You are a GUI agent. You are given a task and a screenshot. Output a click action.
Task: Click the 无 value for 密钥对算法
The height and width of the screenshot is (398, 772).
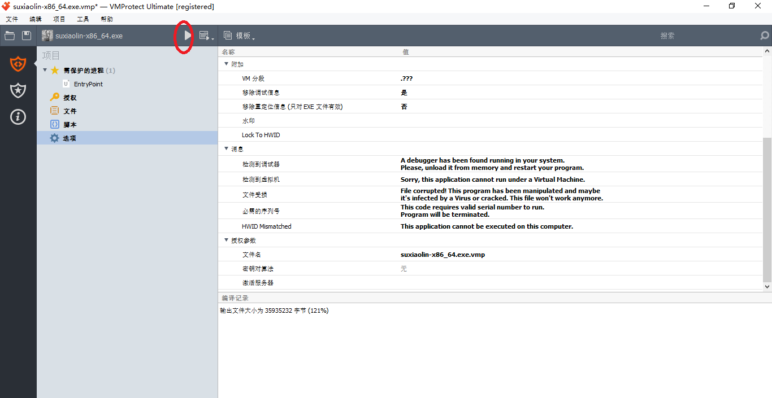404,269
